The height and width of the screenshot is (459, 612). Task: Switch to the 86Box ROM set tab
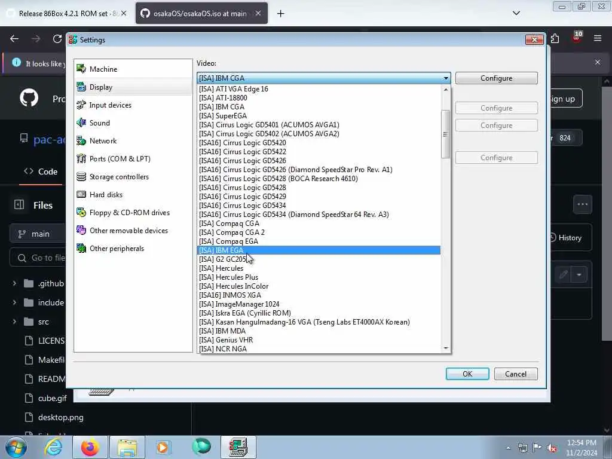[67, 13]
